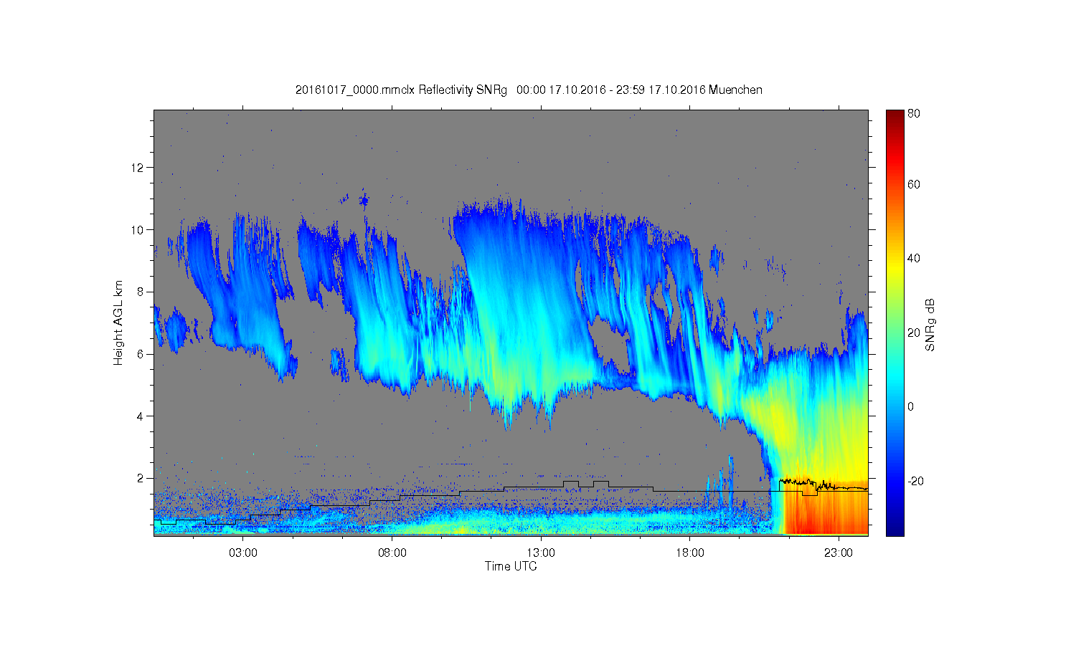
Task: Click the height tick label 10
Action: tap(138, 230)
